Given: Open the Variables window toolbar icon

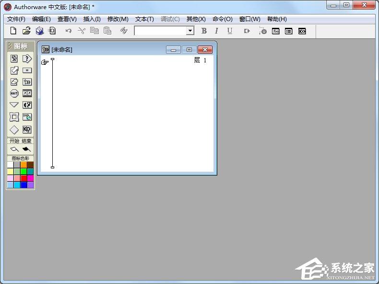Looking at the screenshot, I should point(289,31).
